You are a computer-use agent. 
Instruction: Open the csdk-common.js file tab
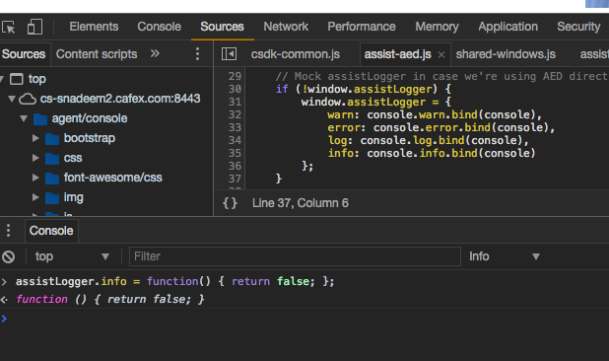[x=296, y=54]
